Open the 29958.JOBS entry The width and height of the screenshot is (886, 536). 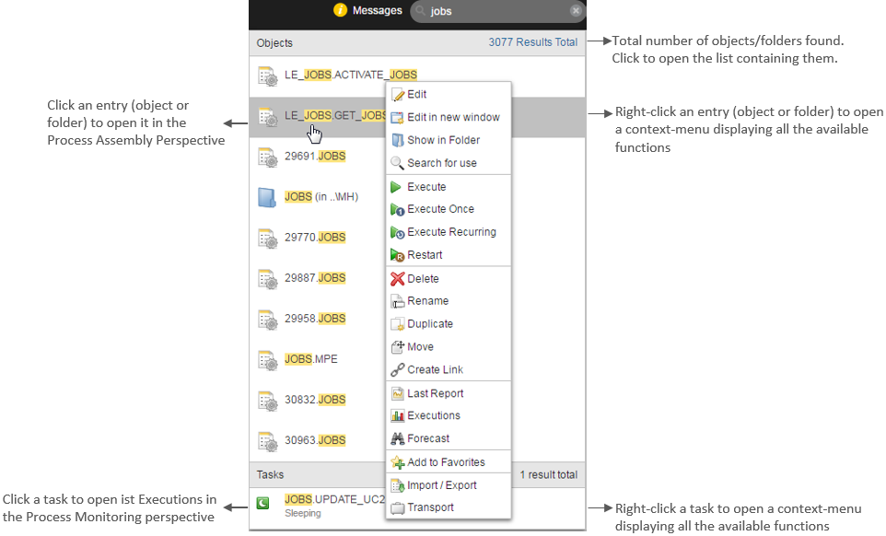click(x=315, y=319)
